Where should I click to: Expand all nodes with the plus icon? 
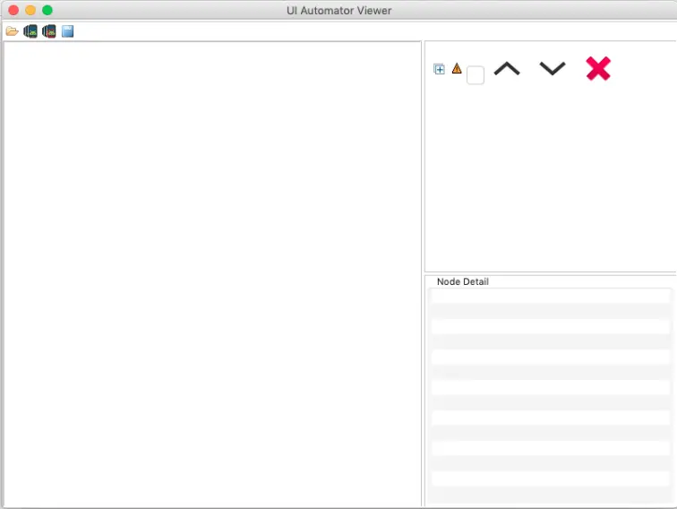[x=439, y=69]
